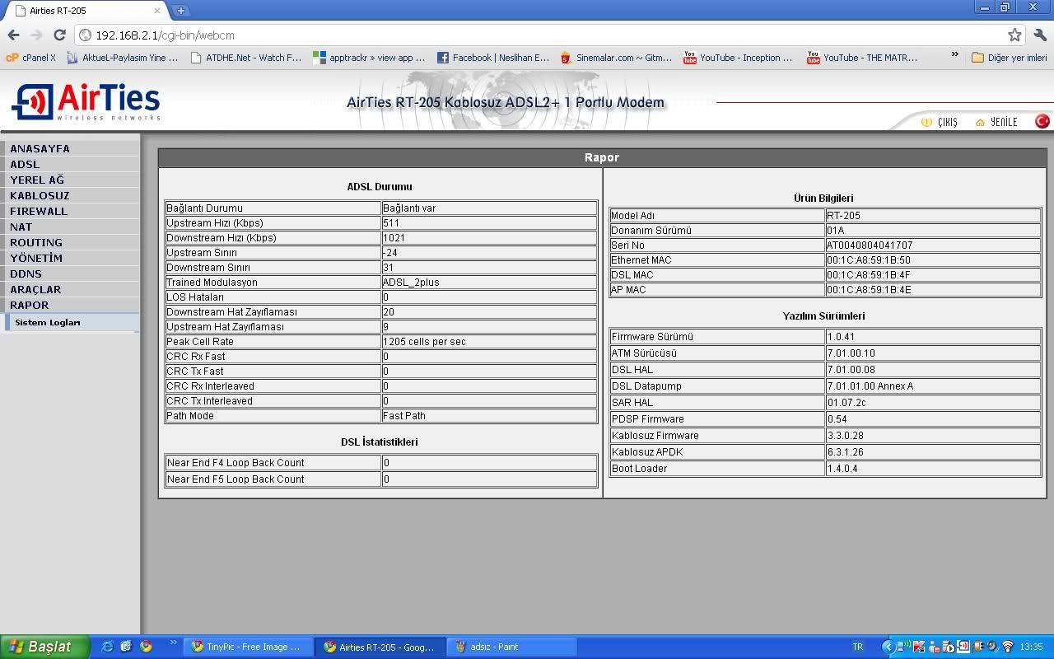Open a new tab with the plus button
The width and height of the screenshot is (1054, 659).
tap(180, 11)
